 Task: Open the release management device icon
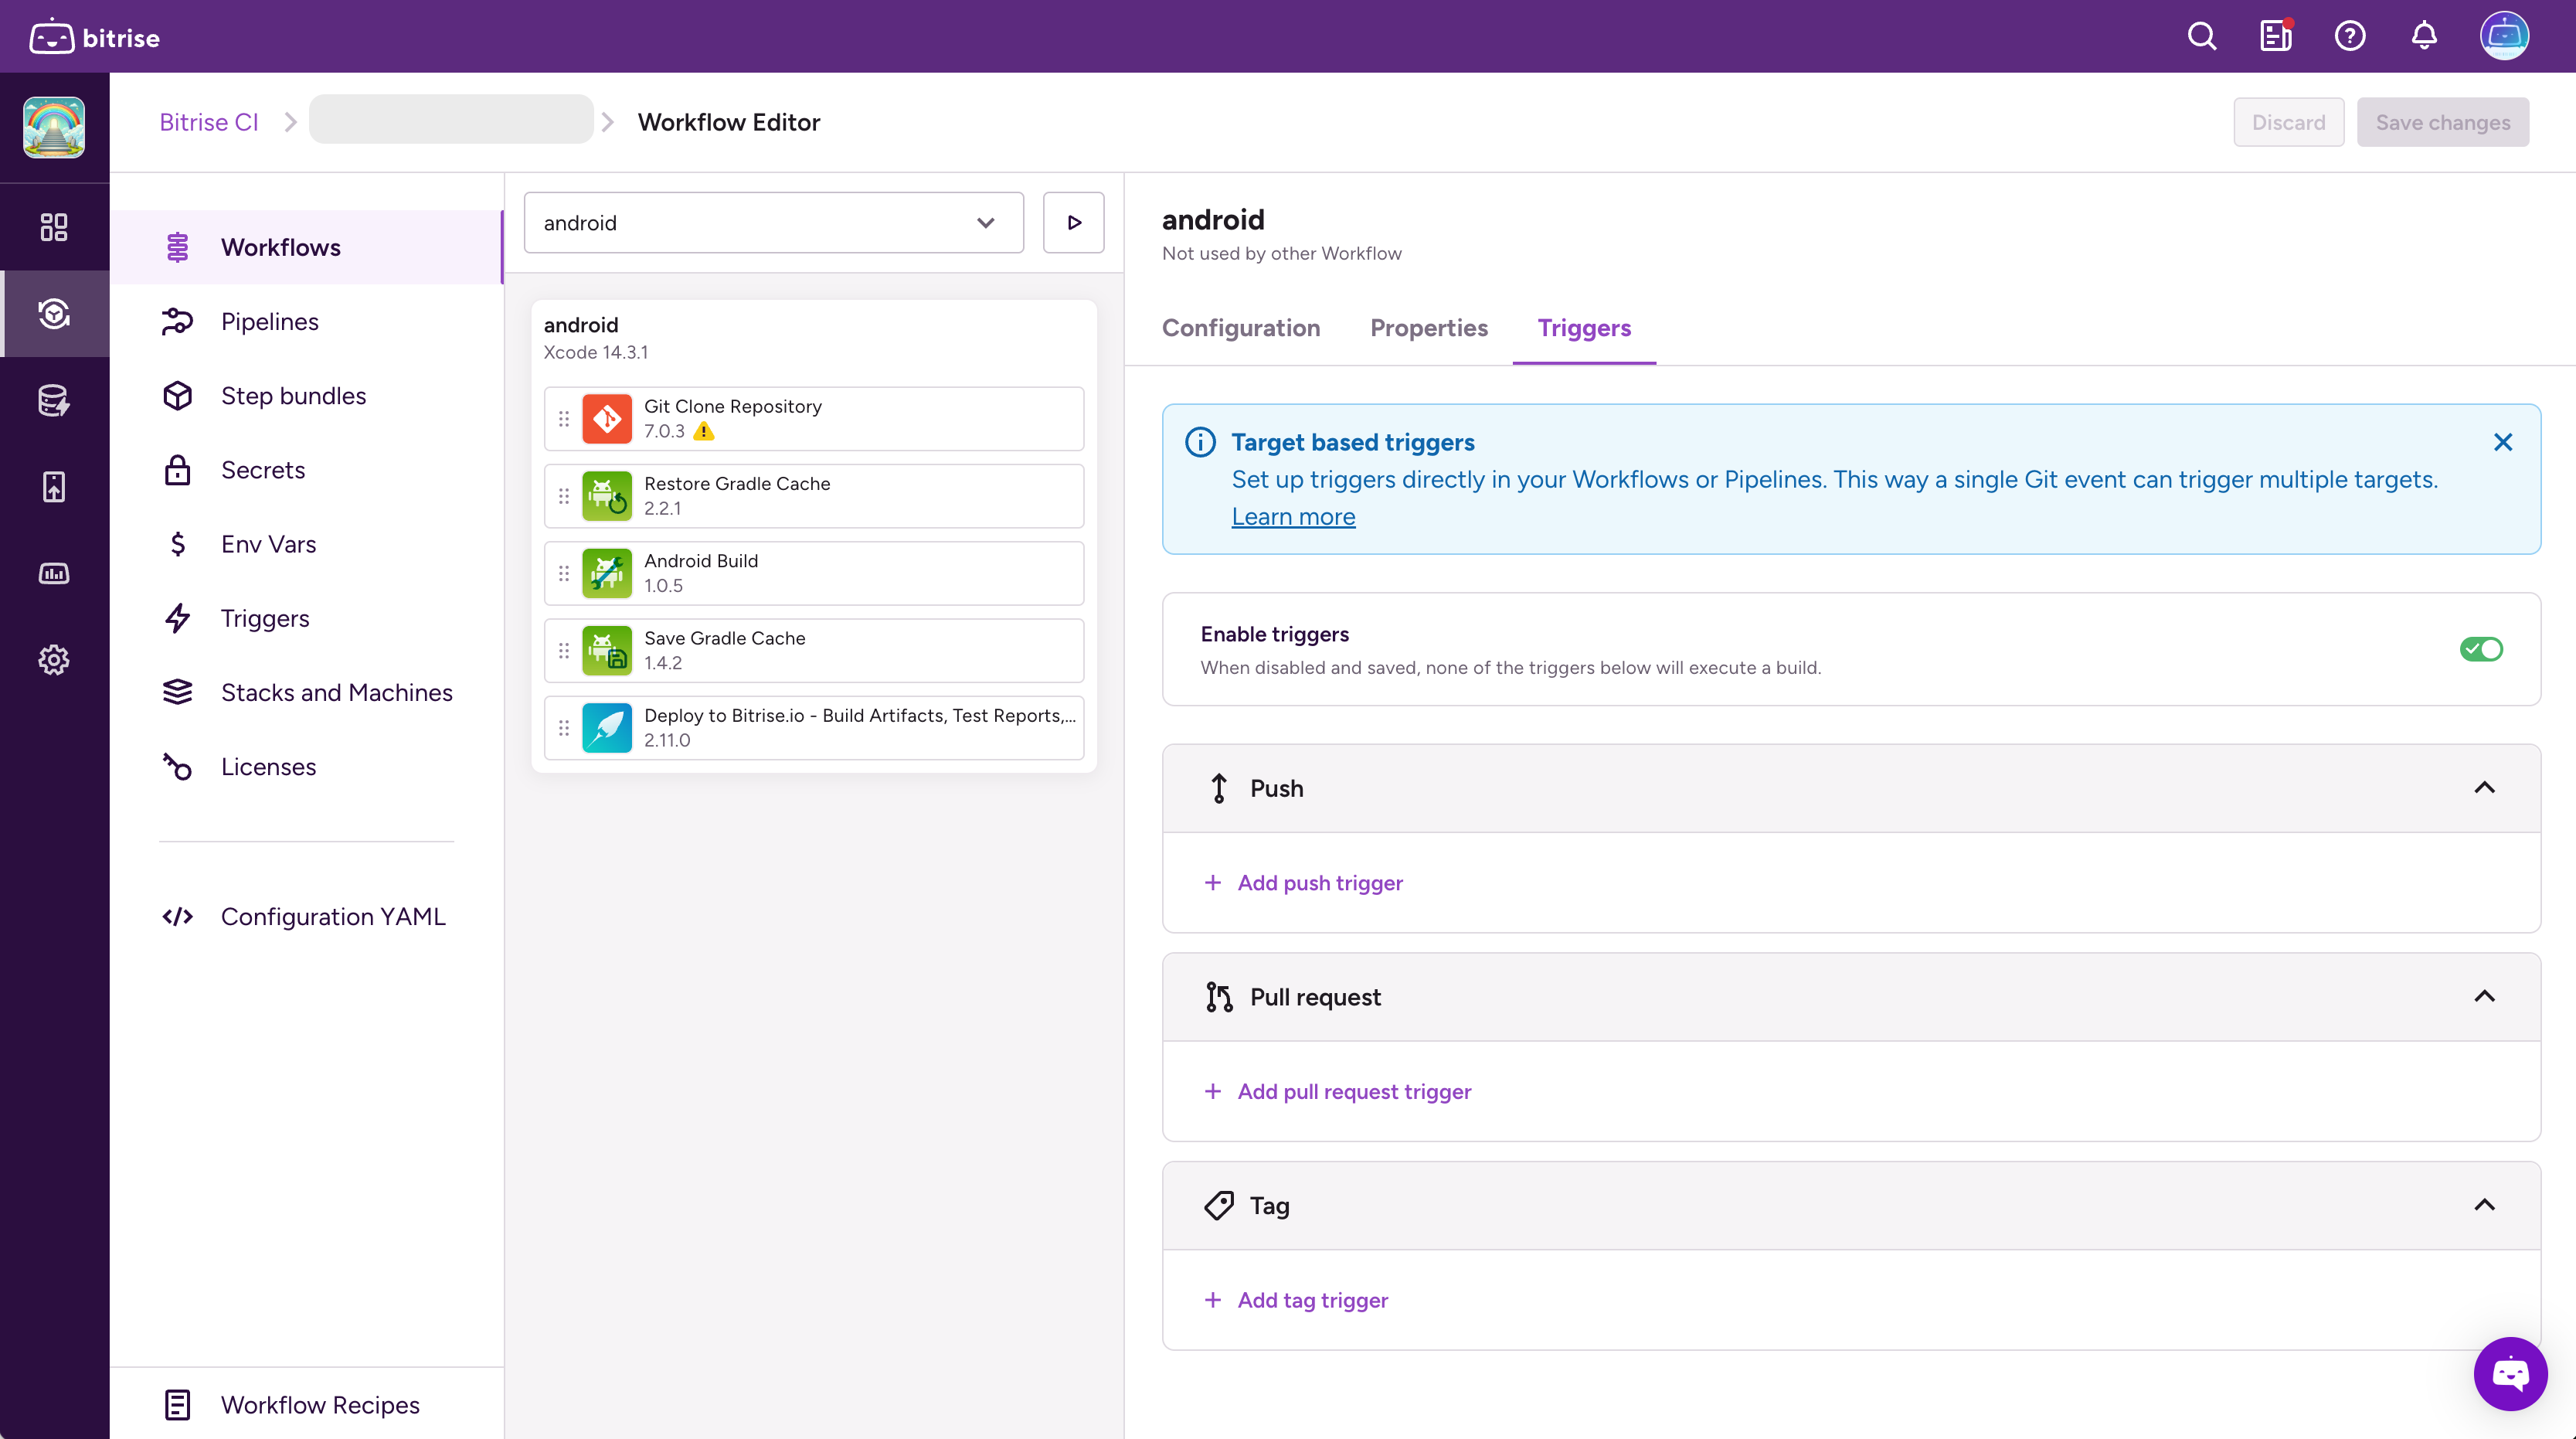[54, 487]
